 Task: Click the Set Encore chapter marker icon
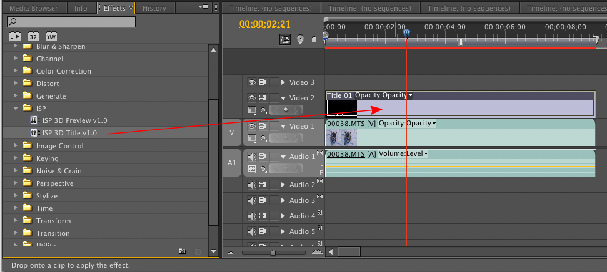click(301, 39)
